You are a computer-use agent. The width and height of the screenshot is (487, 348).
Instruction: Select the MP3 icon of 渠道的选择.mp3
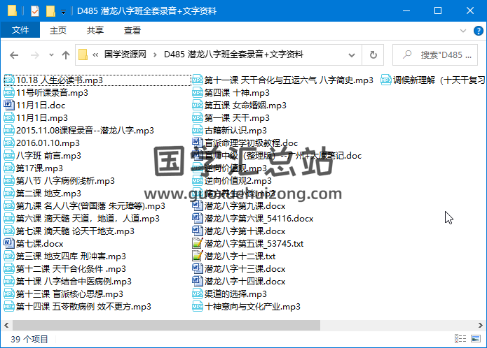click(198, 293)
